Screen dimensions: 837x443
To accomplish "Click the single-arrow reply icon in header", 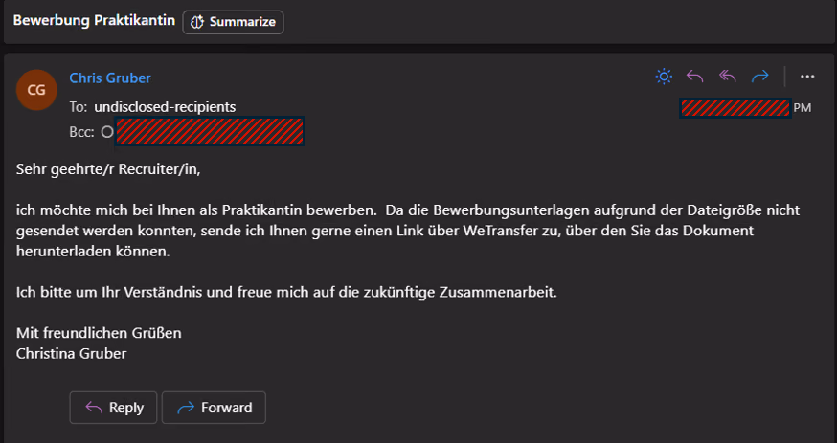I will [x=694, y=77].
